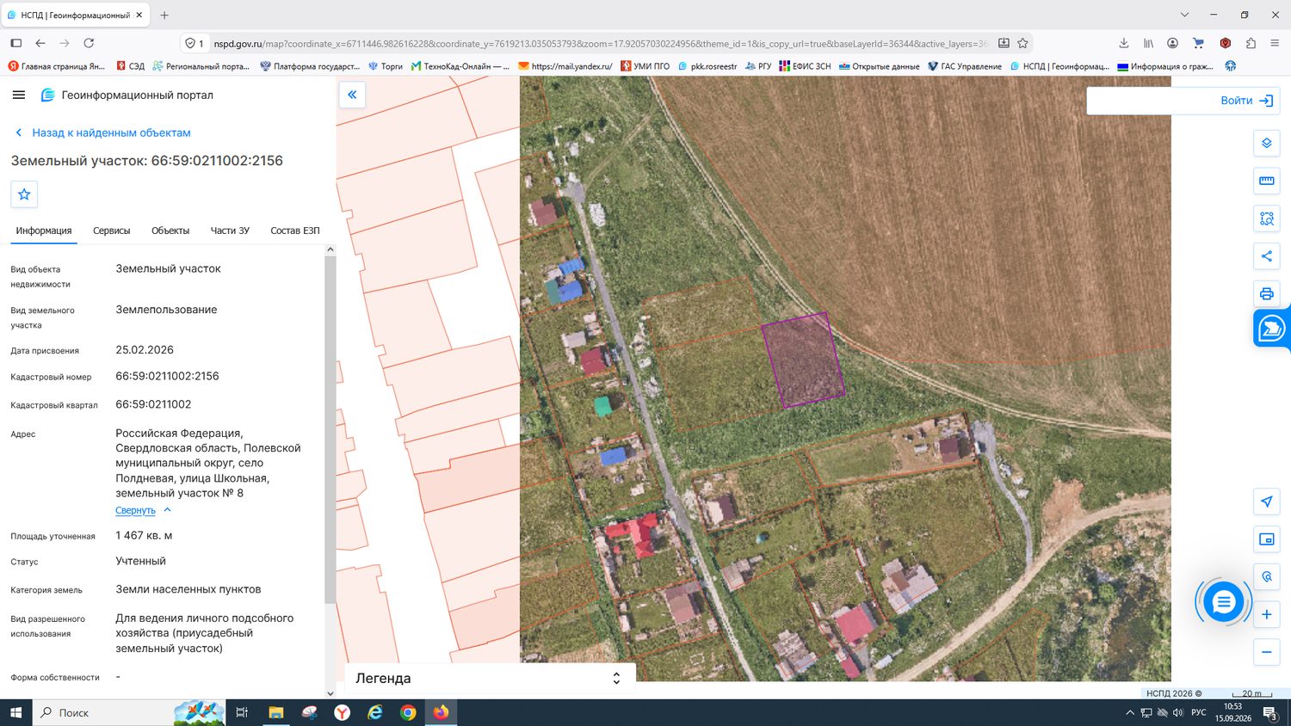Select the area search tool icon
Image resolution: width=1291 pixels, height=726 pixels.
(1266, 218)
